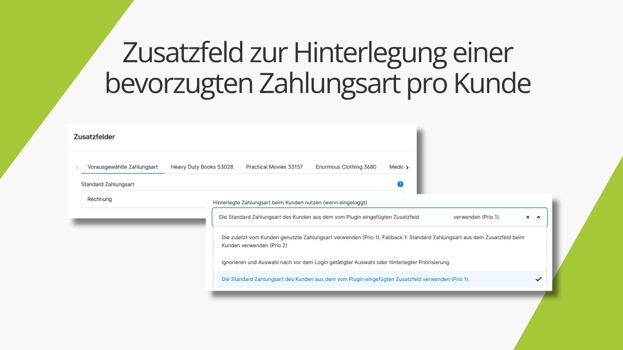The width and height of the screenshot is (623, 350).
Task: Select the truncated Medic tab
Action: coord(396,167)
